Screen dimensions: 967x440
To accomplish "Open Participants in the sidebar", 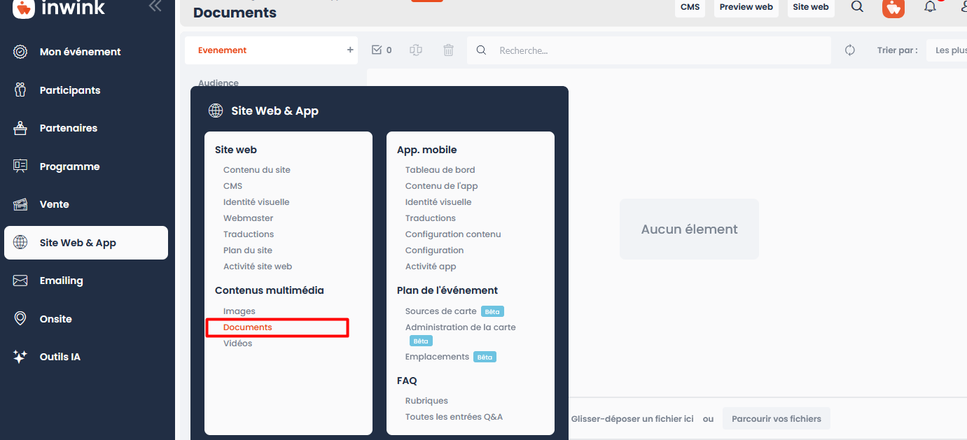I will pyautogui.click(x=69, y=90).
